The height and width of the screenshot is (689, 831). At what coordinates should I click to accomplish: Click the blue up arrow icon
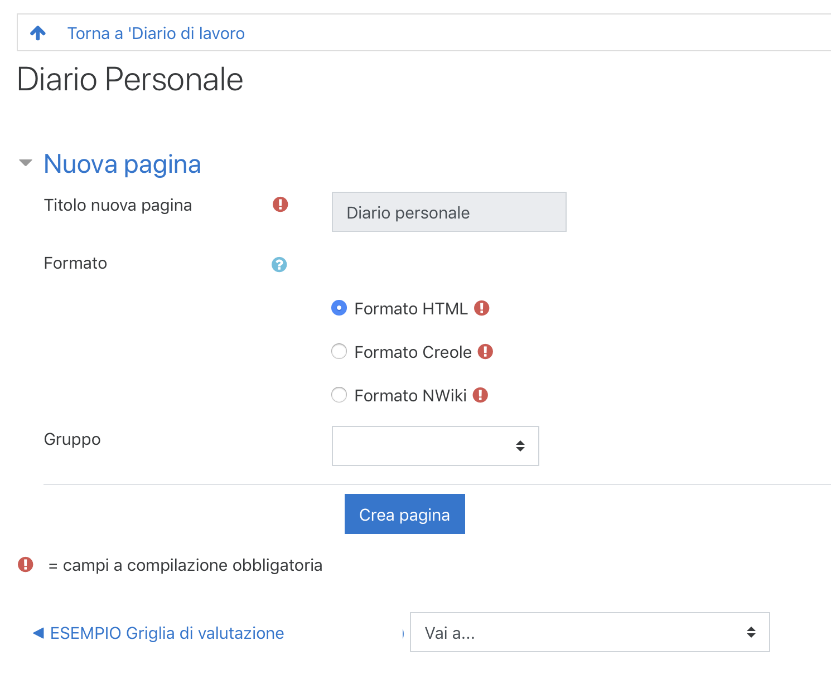pyautogui.click(x=38, y=33)
